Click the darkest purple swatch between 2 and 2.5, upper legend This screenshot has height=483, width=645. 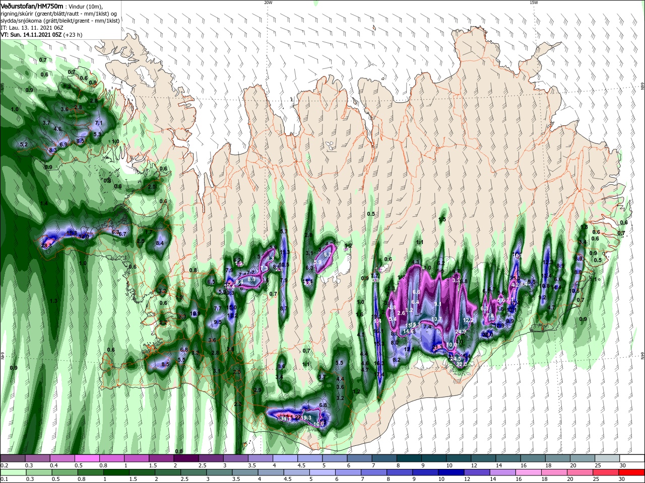[x=185, y=458]
